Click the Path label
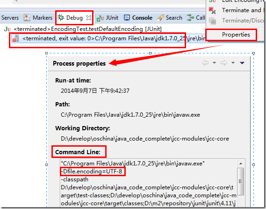The image size is (266, 209). (63, 104)
